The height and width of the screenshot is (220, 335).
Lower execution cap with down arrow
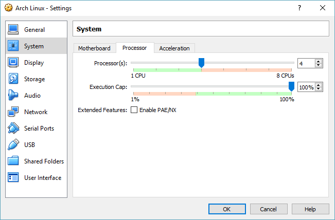pyautogui.click(x=319, y=89)
